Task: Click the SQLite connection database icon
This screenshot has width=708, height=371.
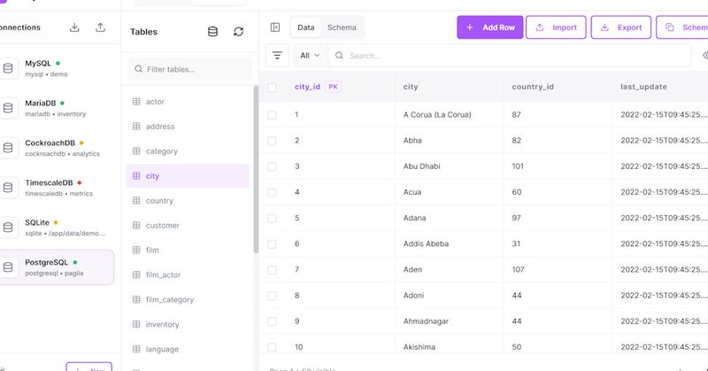Action: 8,228
